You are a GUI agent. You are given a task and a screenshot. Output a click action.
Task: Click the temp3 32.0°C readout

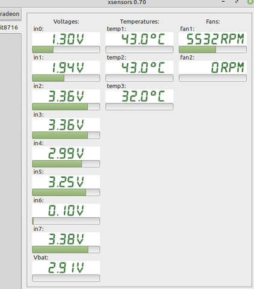pos(139,96)
